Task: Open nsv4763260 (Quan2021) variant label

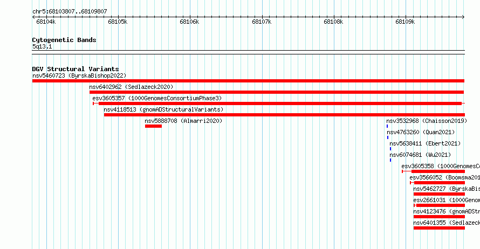Action: point(421,132)
